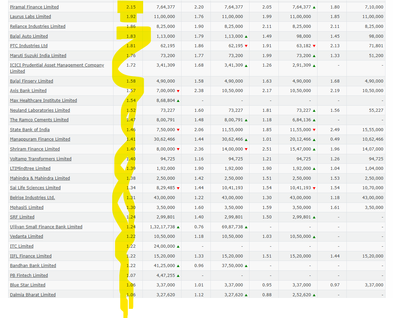Click green up arrow beside 8,00,791
The height and width of the screenshot is (318, 393).
[x=246, y=120]
